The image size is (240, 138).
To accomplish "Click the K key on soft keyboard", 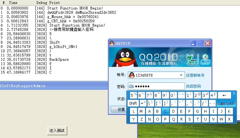I will tap(229, 111).
